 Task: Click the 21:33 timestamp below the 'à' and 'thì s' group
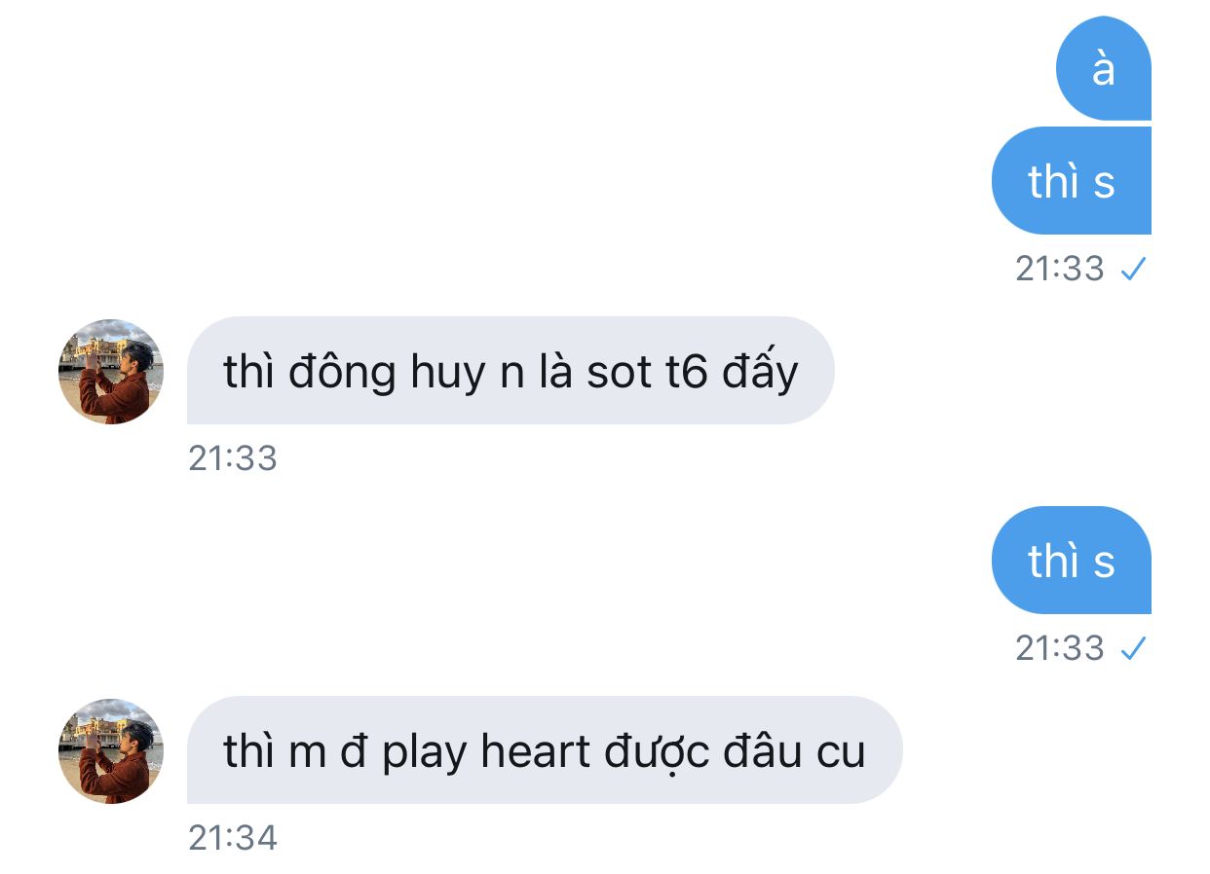pos(1060,269)
